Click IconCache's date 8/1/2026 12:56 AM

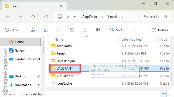(135, 83)
